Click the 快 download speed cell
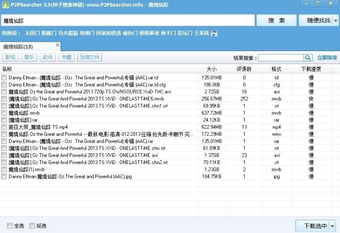This screenshot has height=233, width=340. [x=311, y=99]
